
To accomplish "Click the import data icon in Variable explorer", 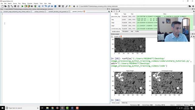I will [112, 11].
